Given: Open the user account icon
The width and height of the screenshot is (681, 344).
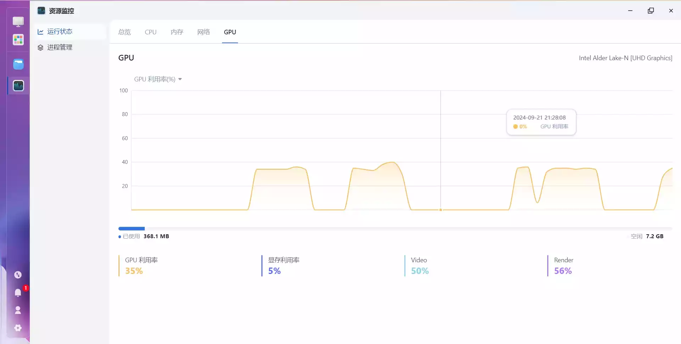Looking at the screenshot, I should (x=18, y=310).
